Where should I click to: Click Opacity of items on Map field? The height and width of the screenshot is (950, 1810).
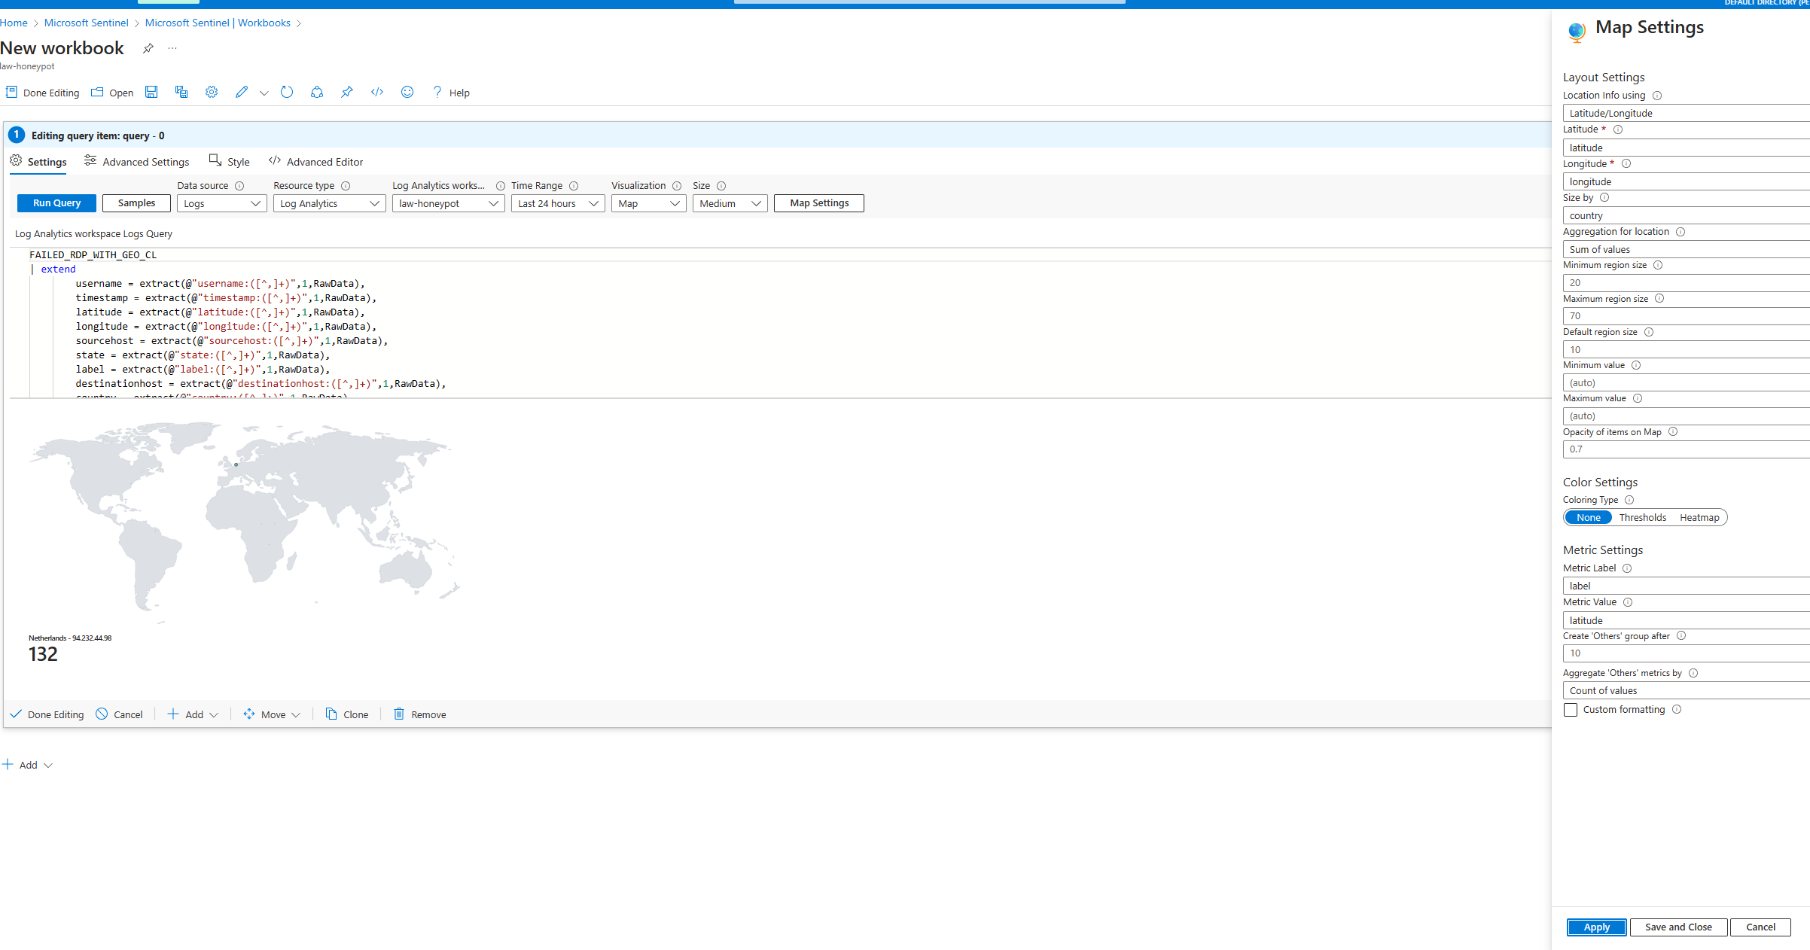(1686, 449)
